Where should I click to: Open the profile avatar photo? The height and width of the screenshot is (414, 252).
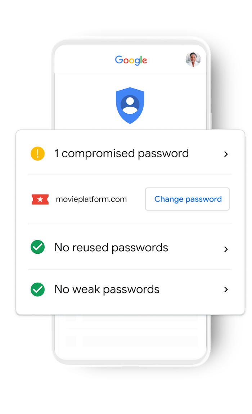(193, 59)
